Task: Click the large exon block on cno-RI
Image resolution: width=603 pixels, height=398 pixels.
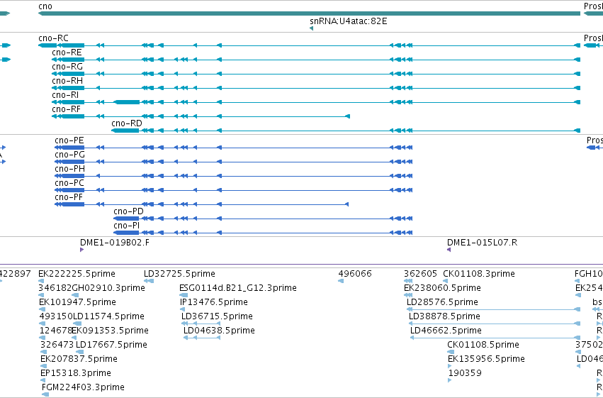Action: click(127, 102)
